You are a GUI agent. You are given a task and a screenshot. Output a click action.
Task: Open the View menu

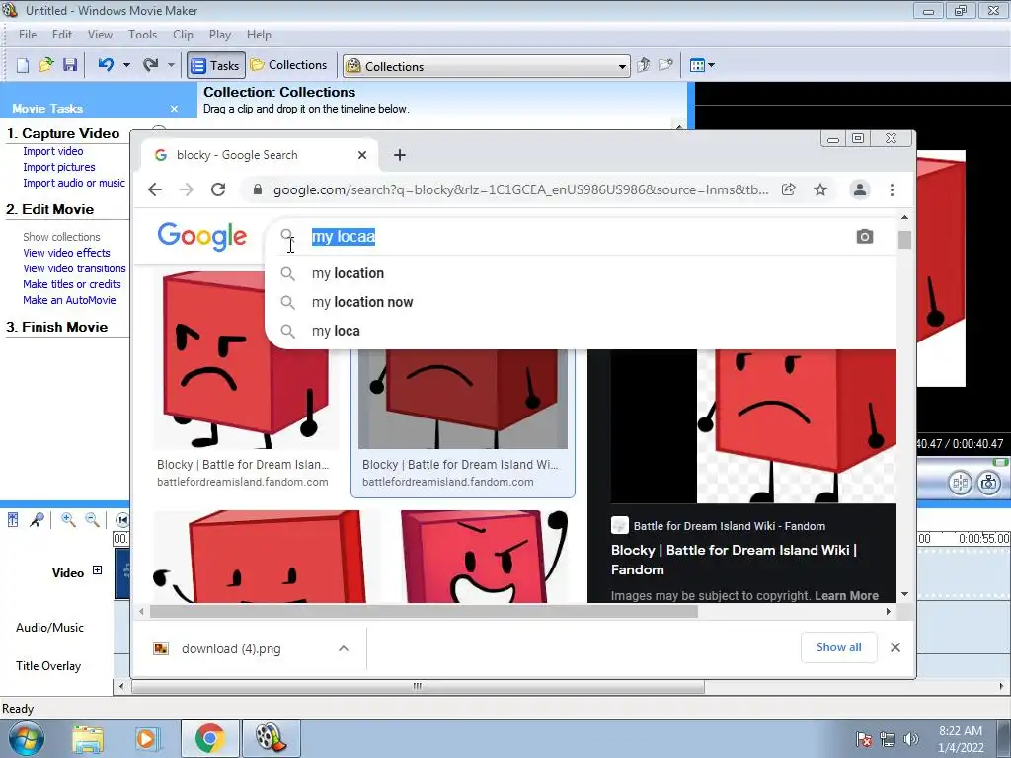coord(100,35)
